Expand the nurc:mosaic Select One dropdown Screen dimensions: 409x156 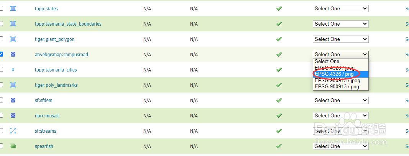[x=341, y=115]
